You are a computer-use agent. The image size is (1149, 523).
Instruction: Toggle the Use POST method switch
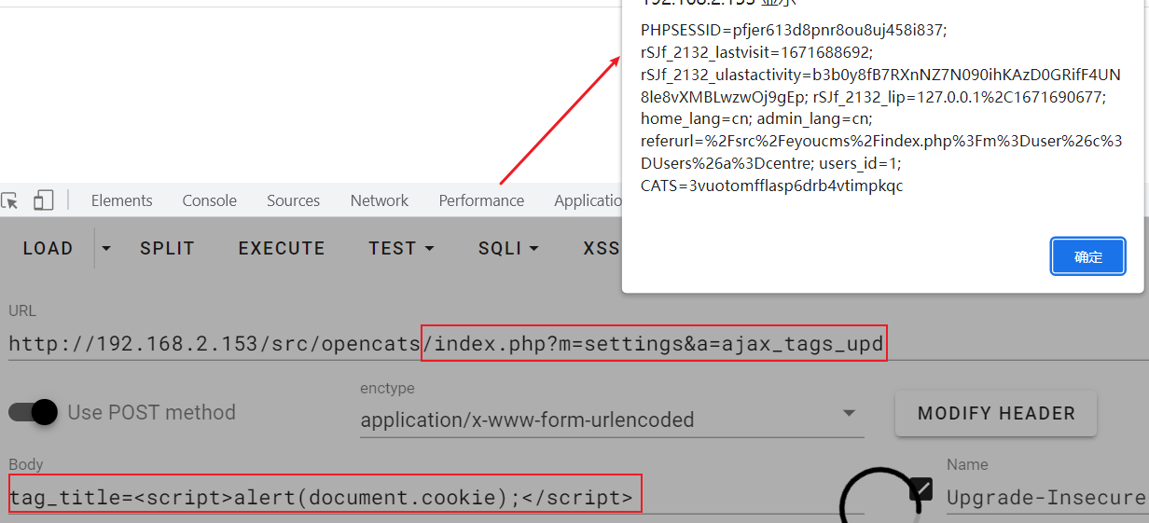click(34, 412)
